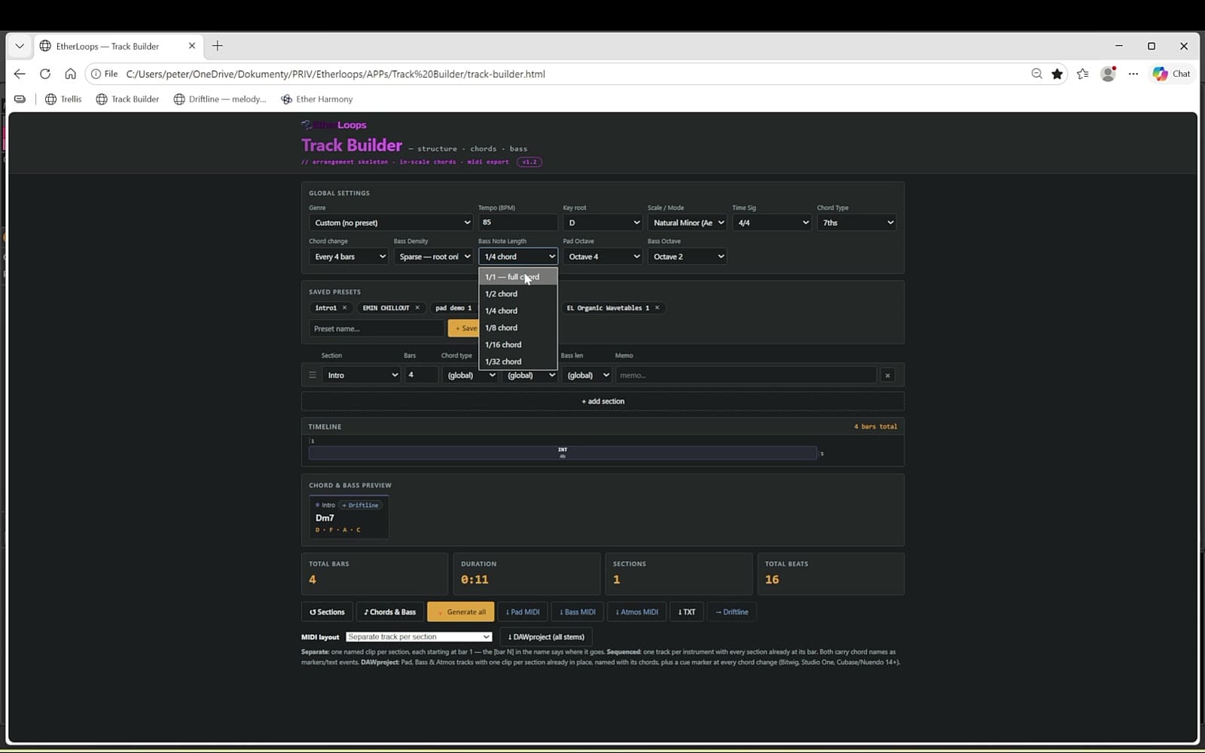Select the 1/8 chord option
This screenshot has height=753, width=1205.
(518, 328)
